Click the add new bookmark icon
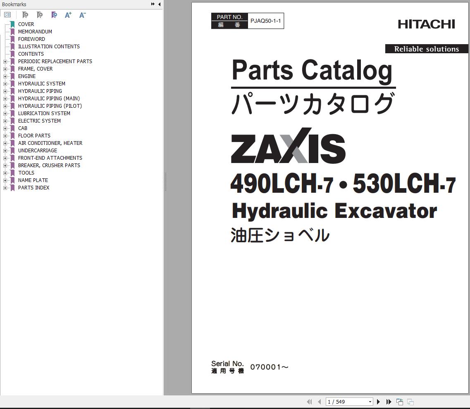470x409 pixels. point(40,15)
